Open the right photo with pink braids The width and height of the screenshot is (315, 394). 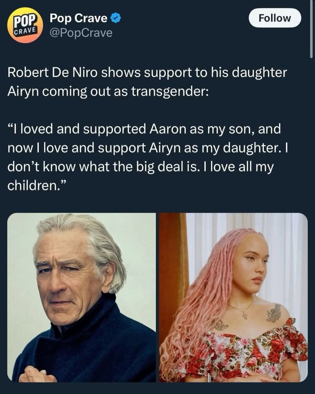tap(234, 298)
